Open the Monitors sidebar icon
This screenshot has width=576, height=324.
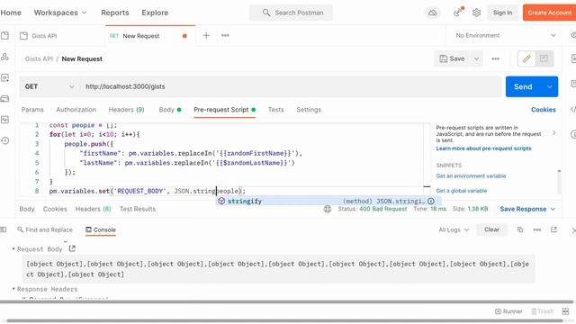[4, 120]
